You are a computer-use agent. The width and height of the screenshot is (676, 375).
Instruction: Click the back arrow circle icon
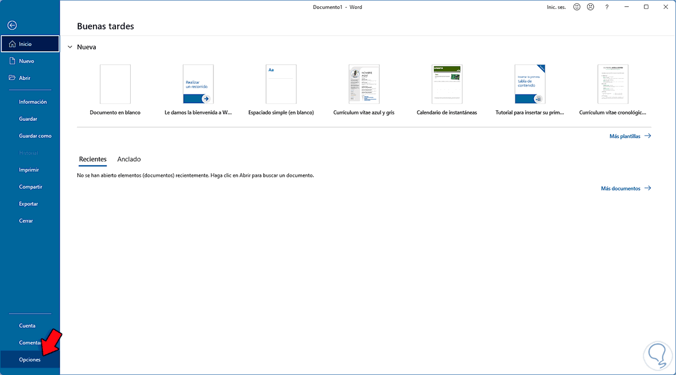coord(12,25)
